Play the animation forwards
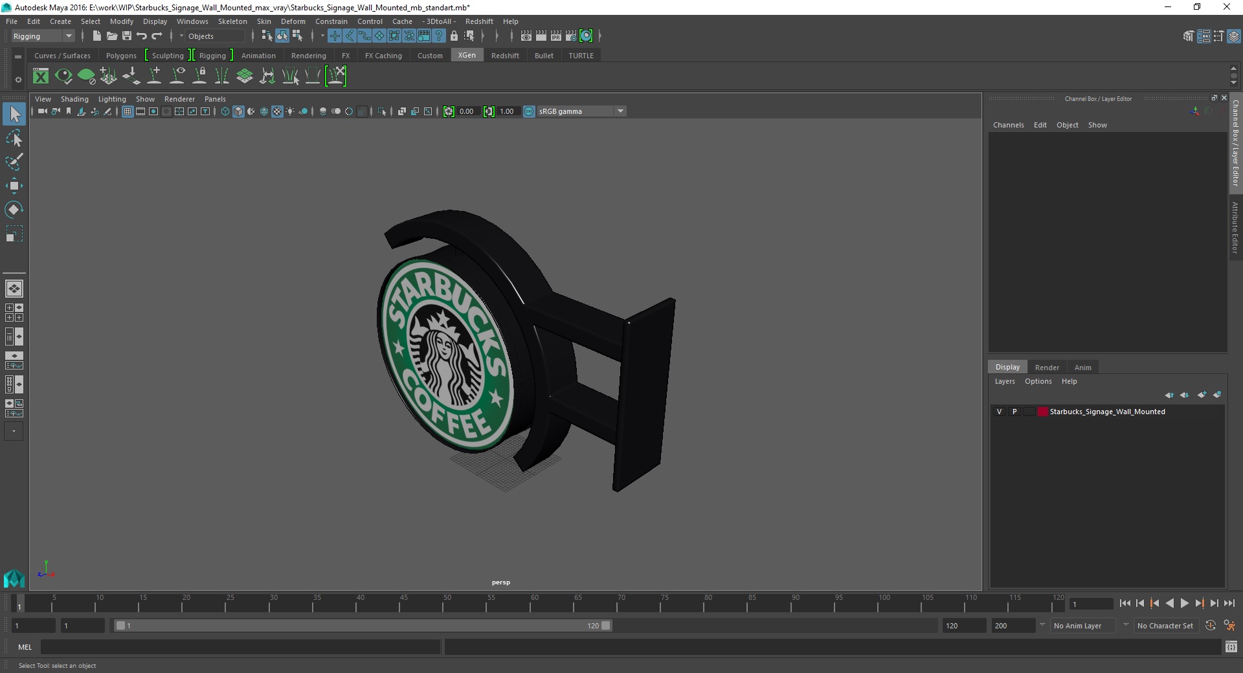1243x673 pixels. (x=1184, y=603)
